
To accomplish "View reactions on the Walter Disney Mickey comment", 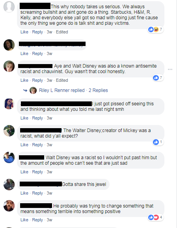I will 158,142.
